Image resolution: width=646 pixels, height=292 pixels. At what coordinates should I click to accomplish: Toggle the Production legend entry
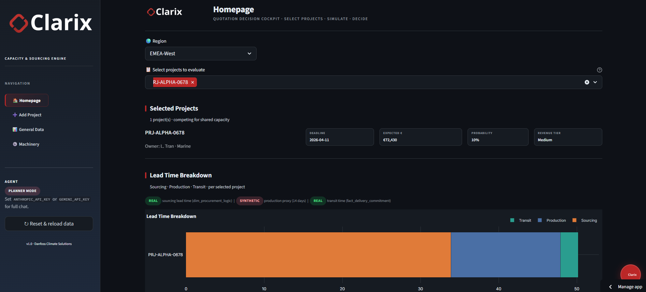tap(552, 220)
